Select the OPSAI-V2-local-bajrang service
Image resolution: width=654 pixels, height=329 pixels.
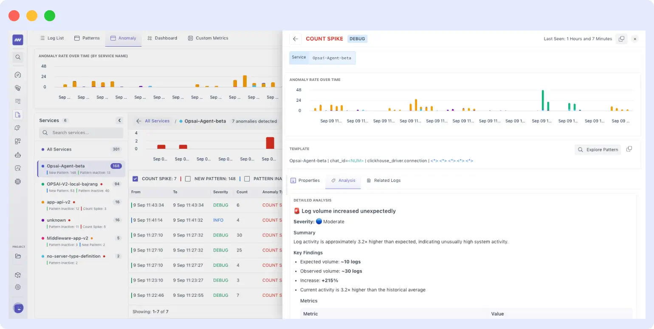81,187
